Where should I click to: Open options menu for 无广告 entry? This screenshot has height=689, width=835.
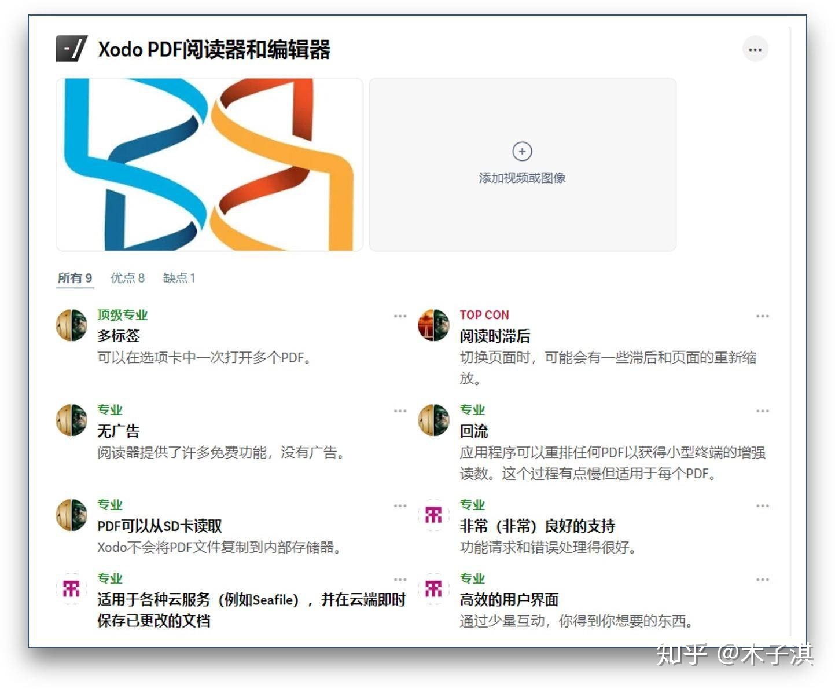coord(400,411)
